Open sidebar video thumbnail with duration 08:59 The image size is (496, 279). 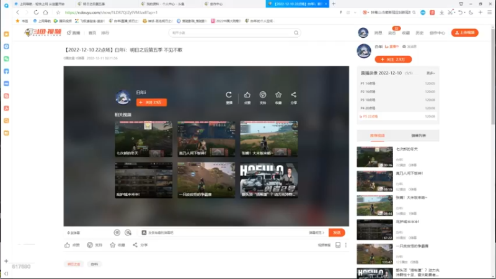tap(375, 181)
